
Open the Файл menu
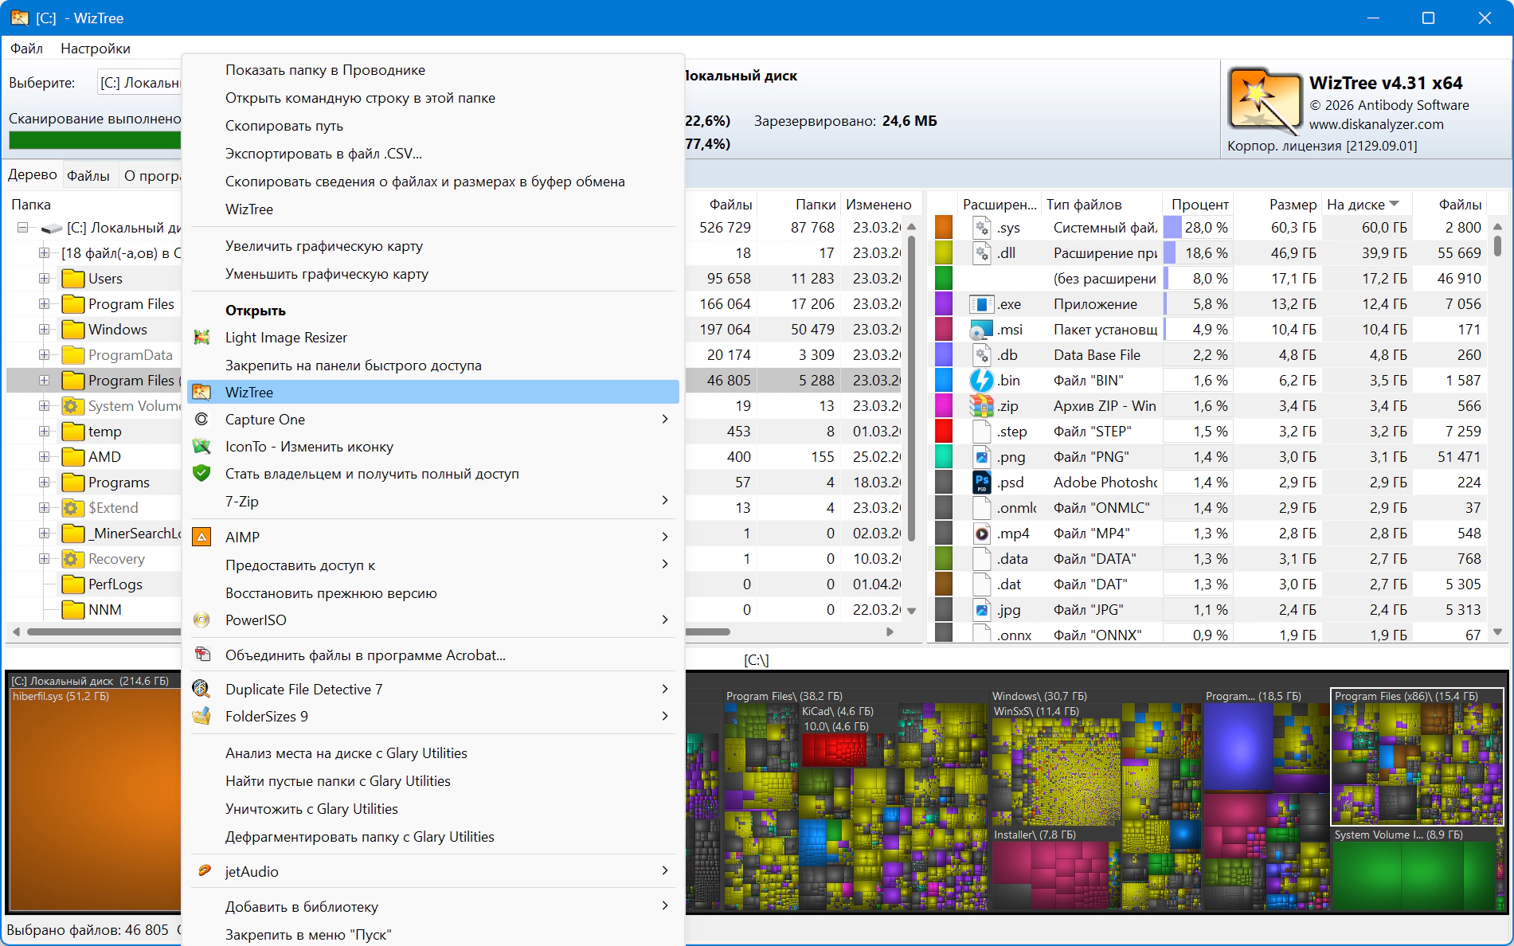pyautogui.click(x=26, y=49)
